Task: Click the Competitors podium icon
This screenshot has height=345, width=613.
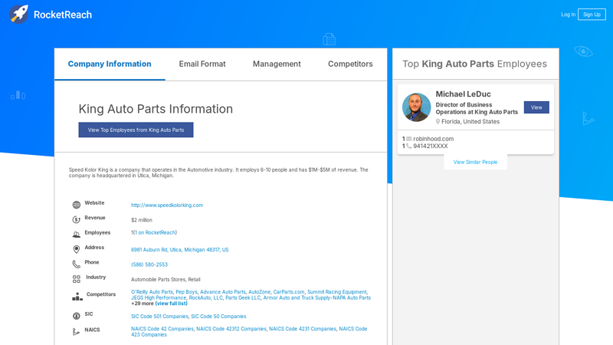Action: coord(77,297)
